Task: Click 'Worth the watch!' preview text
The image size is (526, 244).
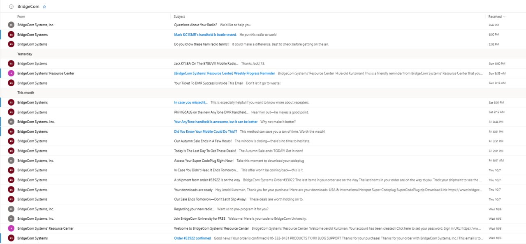Action: click(x=312, y=131)
